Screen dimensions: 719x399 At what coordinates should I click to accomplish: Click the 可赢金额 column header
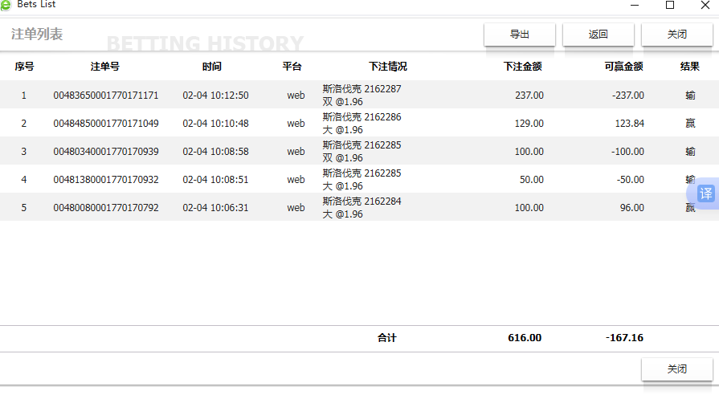pos(623,67)
